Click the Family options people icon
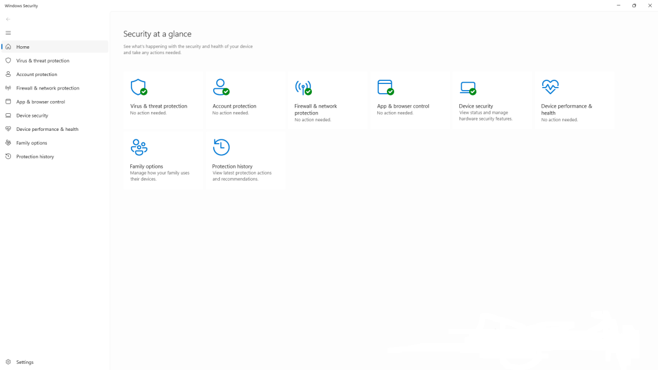 tap(140, 147)
